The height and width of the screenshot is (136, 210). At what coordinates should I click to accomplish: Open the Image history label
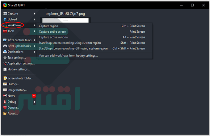(x=17, y=90)
